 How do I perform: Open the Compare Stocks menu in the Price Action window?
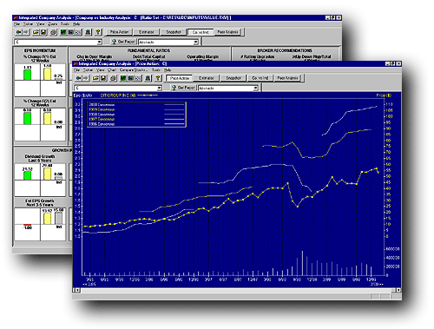point(134,70)
